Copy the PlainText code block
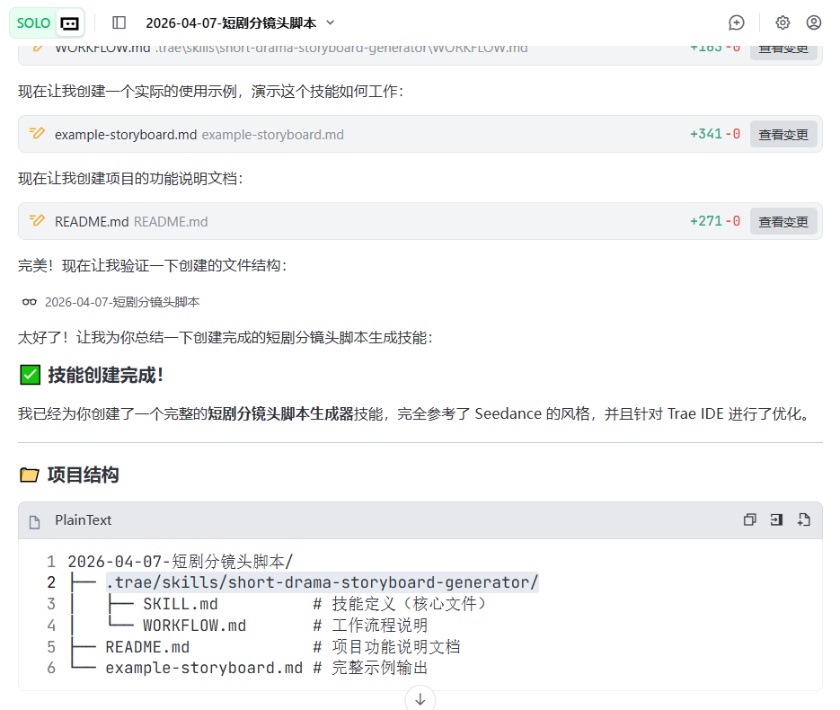Viewport: 840px width, 710px height. (x=749, y=519)
